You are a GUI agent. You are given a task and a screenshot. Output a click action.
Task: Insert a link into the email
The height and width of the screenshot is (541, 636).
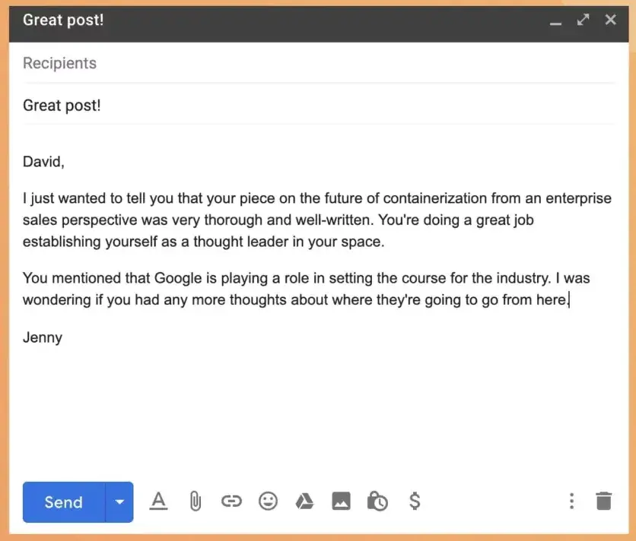[x=231, y=501]
